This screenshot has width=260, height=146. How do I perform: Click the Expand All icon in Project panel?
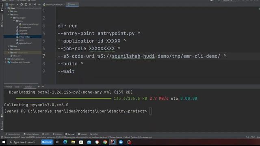click(x=26, y=4)
